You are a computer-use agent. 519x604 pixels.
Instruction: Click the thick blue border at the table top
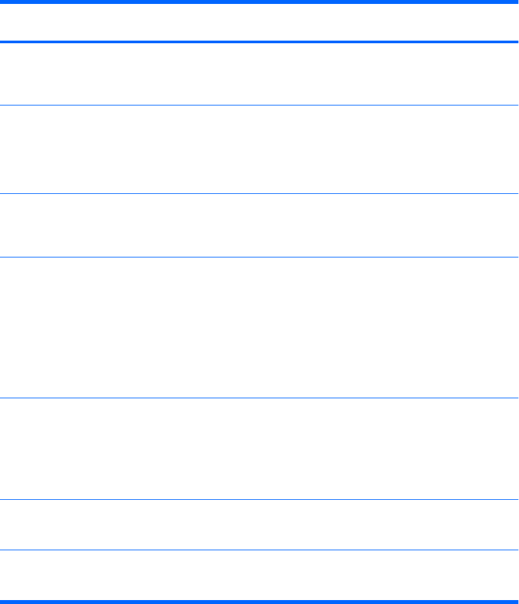(x=259, y=2)
